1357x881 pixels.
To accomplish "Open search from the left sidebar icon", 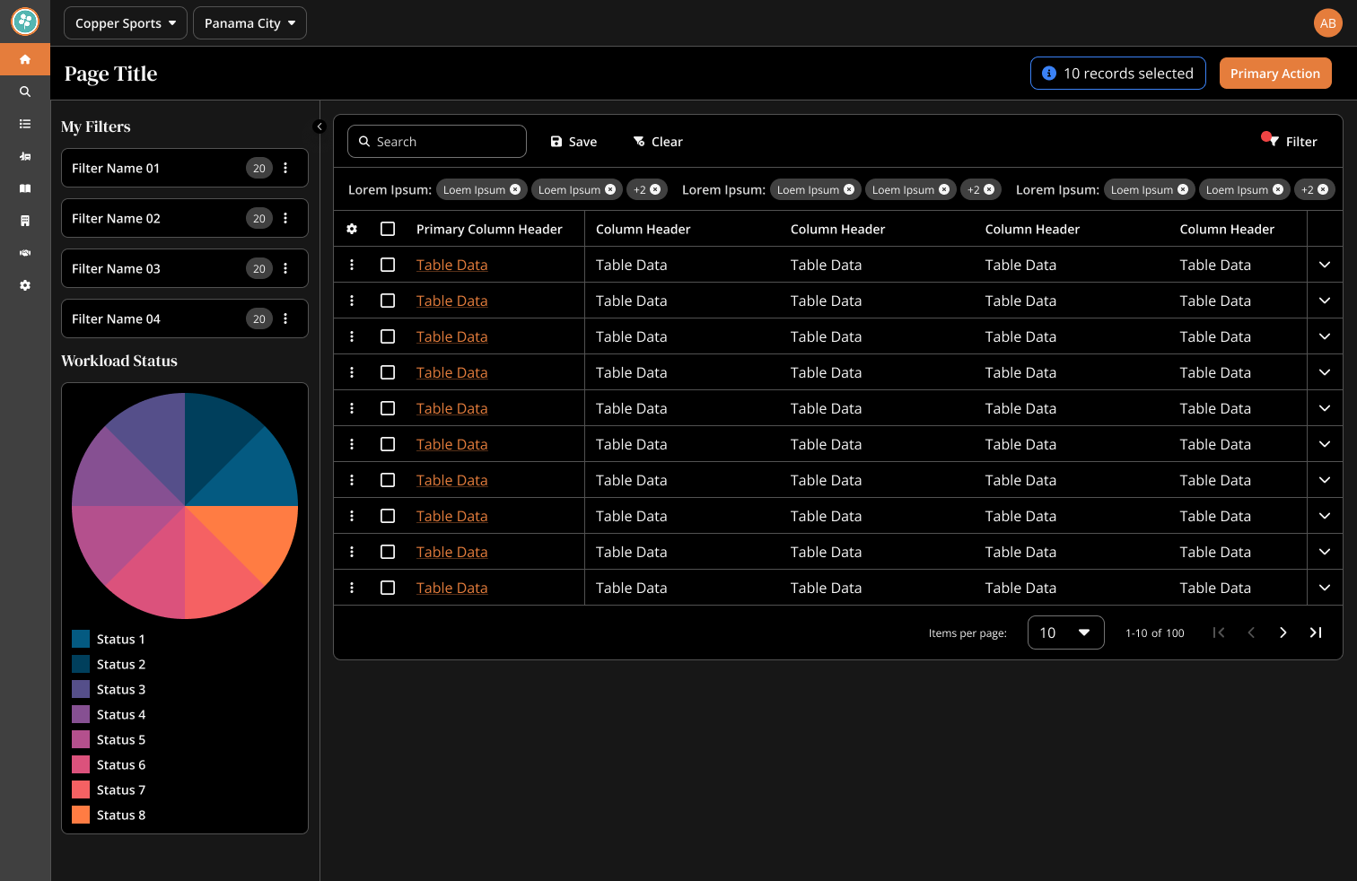I will [25, 92].
